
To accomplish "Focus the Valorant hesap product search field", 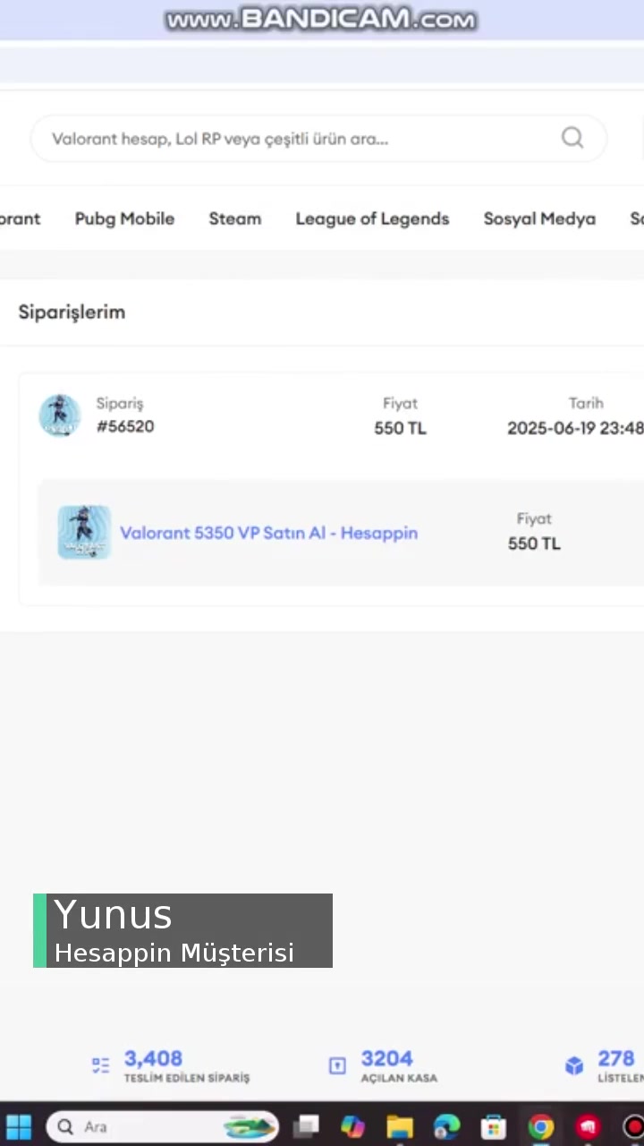I will tap(295, 139).
